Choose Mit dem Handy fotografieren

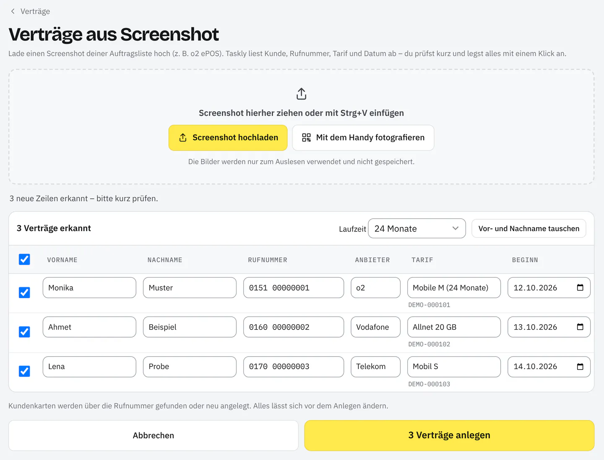coord(363,138)
